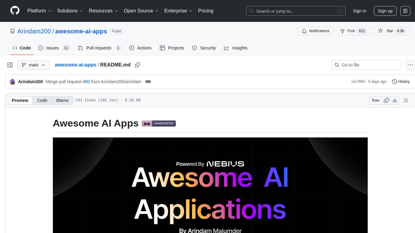The height and width of the screenshot is (233, 415).
Task: Open the Raw file view
Action: [376, 100]
